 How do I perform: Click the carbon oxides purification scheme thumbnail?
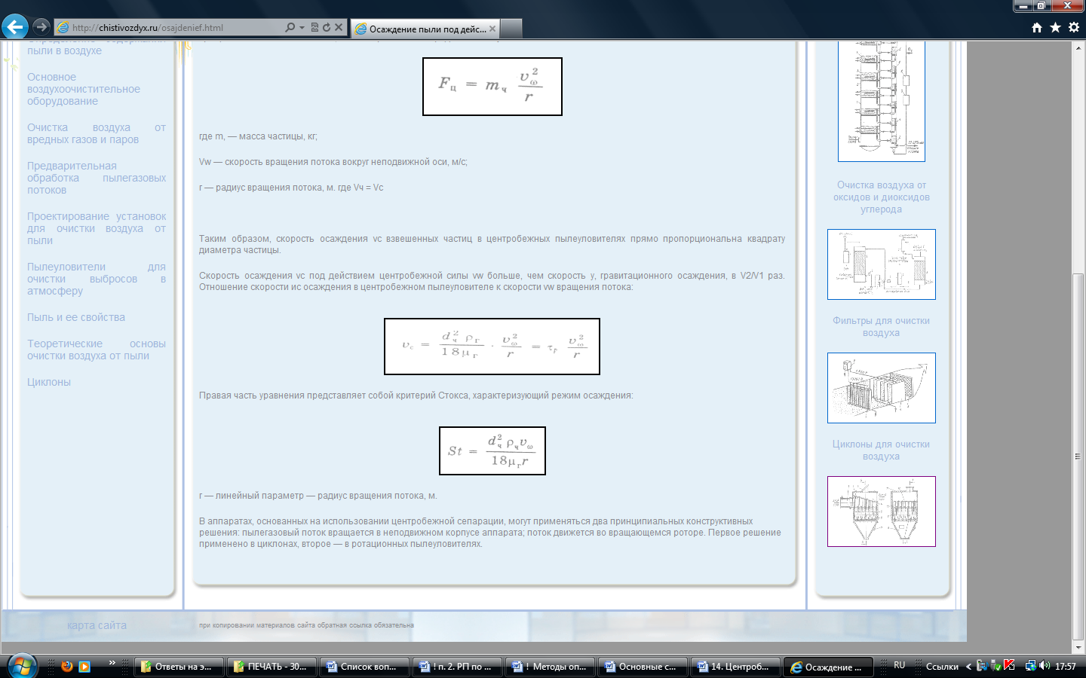[x=882, y=264]
